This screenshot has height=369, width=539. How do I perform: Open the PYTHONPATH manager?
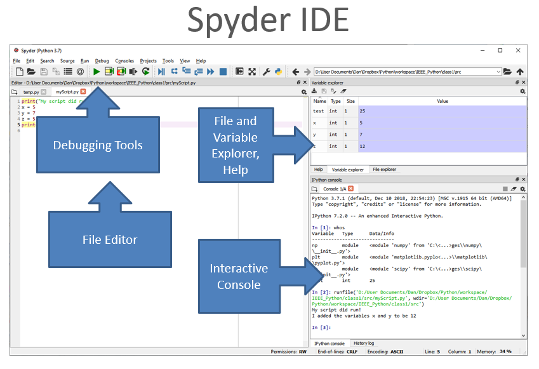click(279, 72)
